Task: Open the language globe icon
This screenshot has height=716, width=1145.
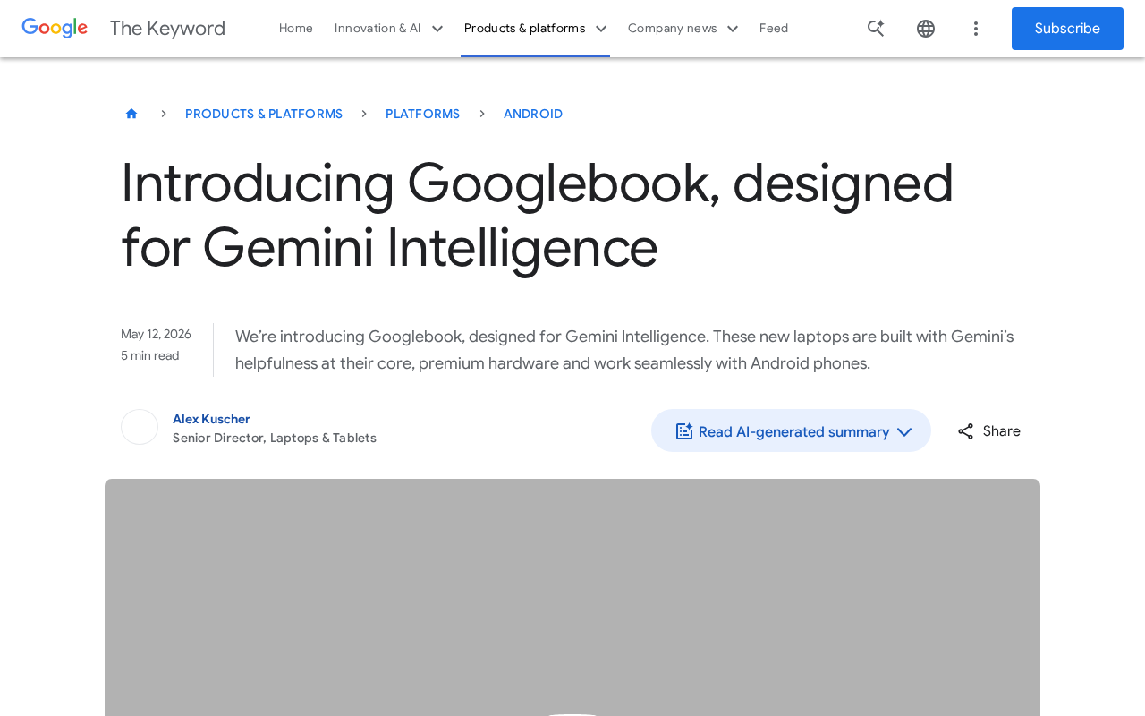Action: (x=926, y=29)
